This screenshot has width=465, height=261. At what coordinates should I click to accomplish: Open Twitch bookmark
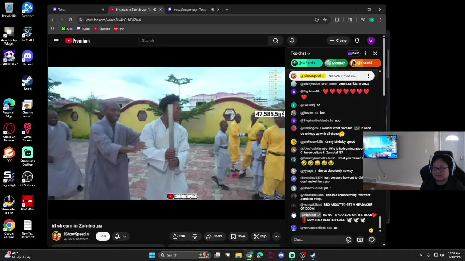pos(83,29)
